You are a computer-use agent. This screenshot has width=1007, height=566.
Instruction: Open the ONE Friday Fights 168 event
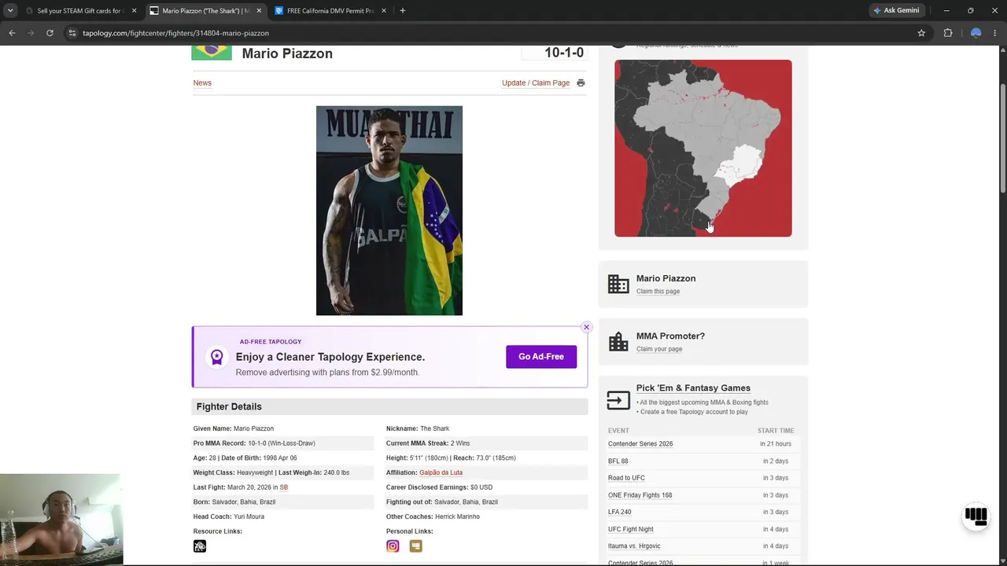click(640, 495)
